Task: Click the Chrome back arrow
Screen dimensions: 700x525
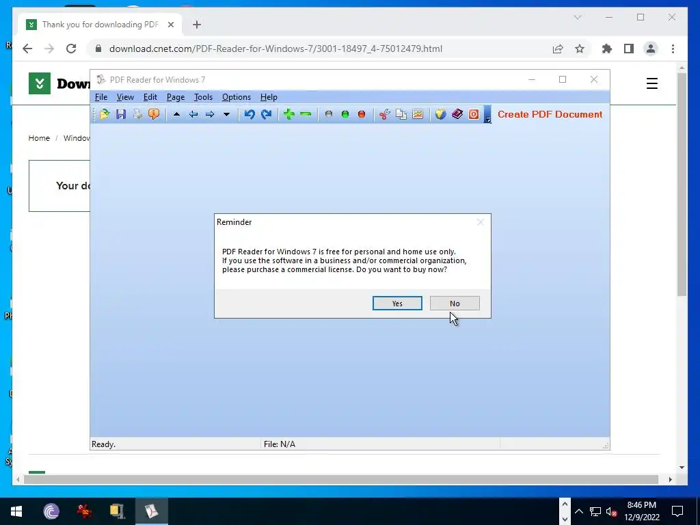Action: (27, 49)
